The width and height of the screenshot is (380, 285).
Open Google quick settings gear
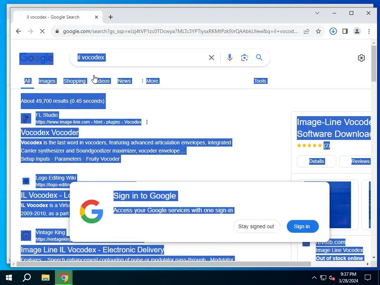pyautogui.click(x=361, y=58)
